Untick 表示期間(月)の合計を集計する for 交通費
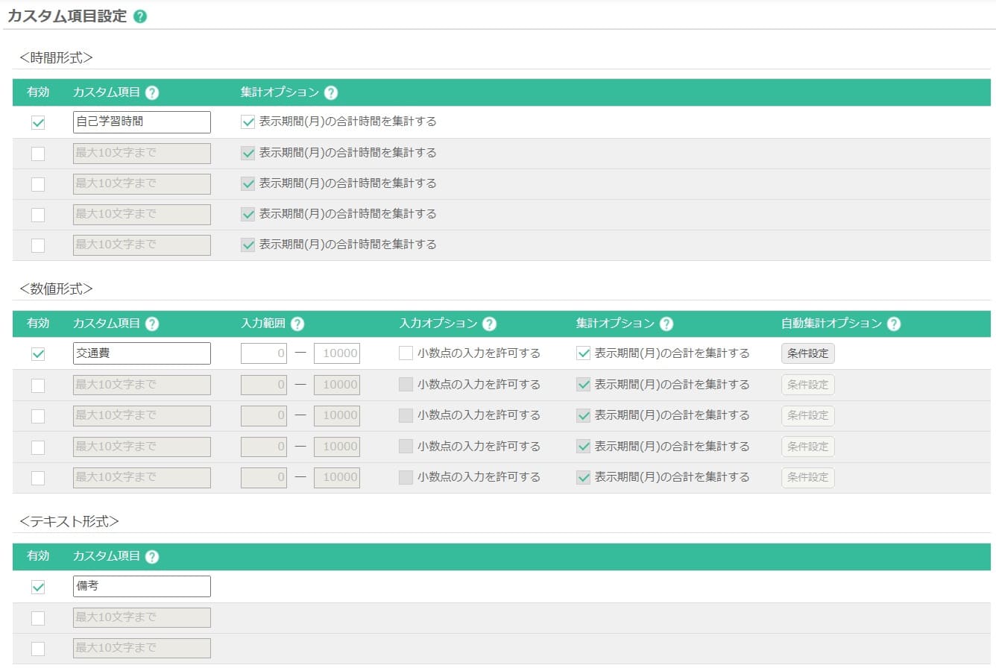The image size is (996, 671). (x=584, y=353)
